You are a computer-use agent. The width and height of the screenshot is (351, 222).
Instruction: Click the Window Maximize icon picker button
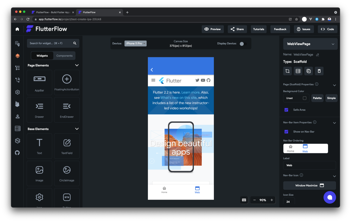[310, 185]
